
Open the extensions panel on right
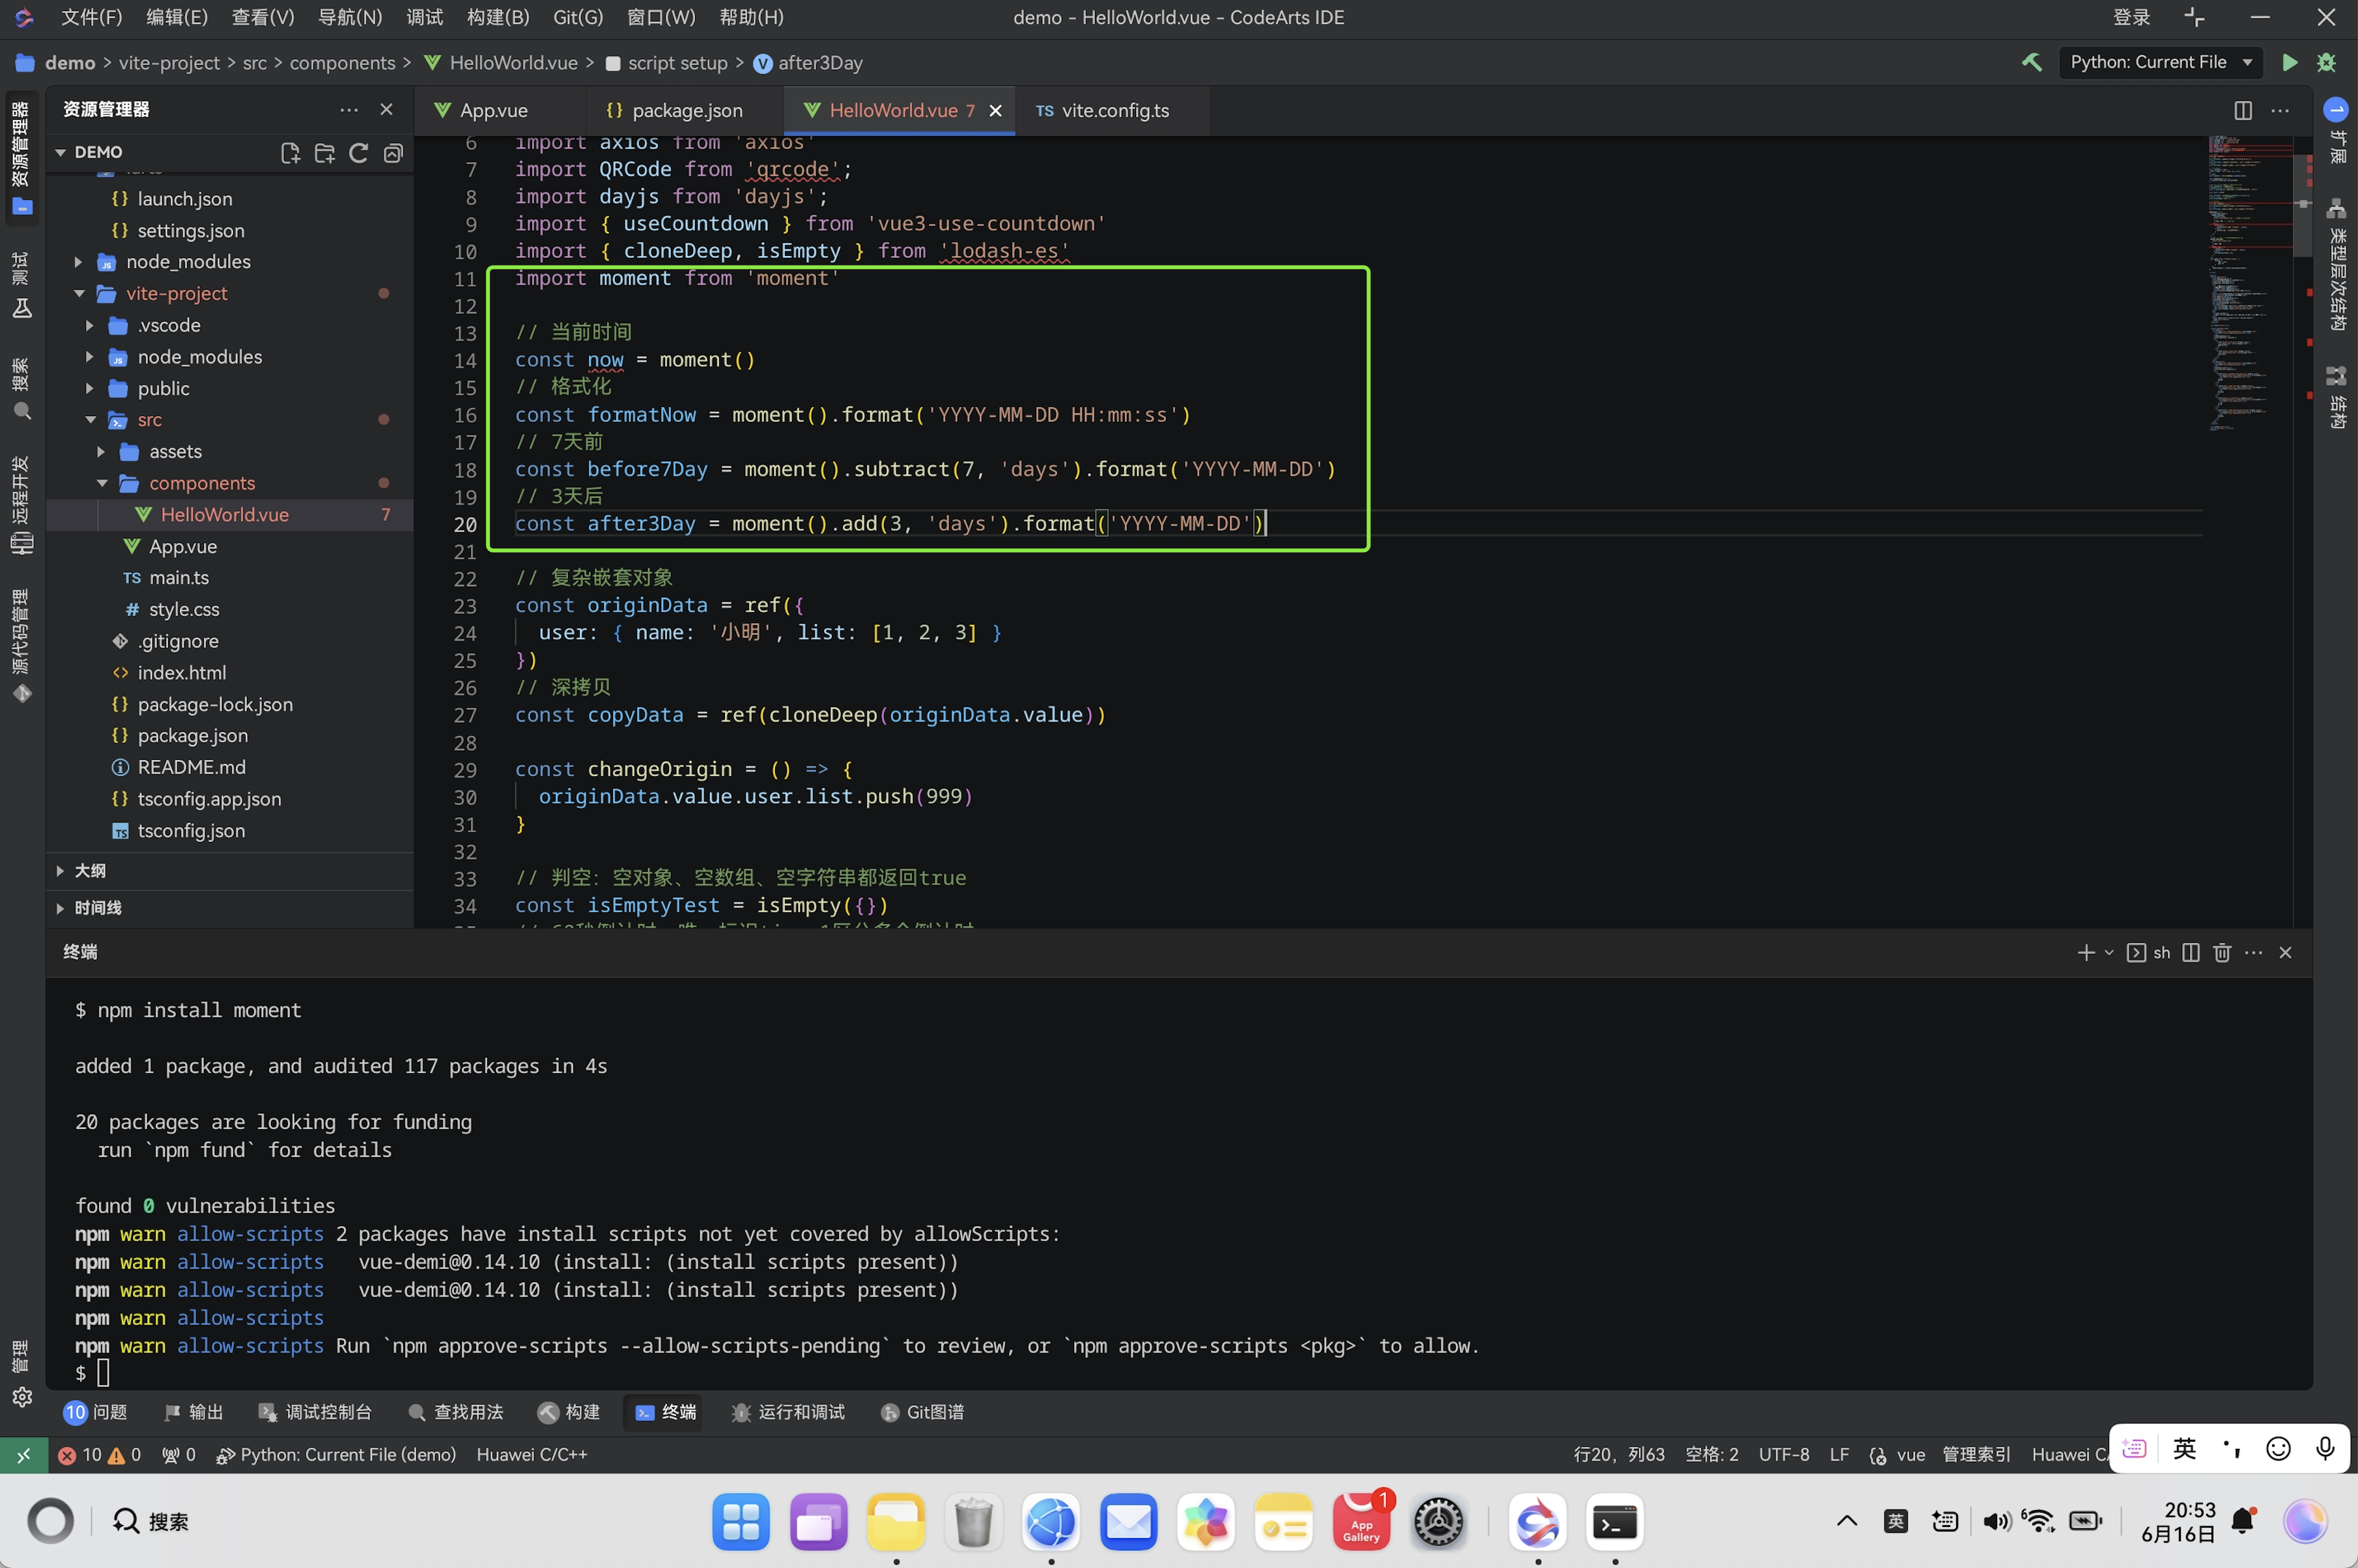(x=2336, y=130)
